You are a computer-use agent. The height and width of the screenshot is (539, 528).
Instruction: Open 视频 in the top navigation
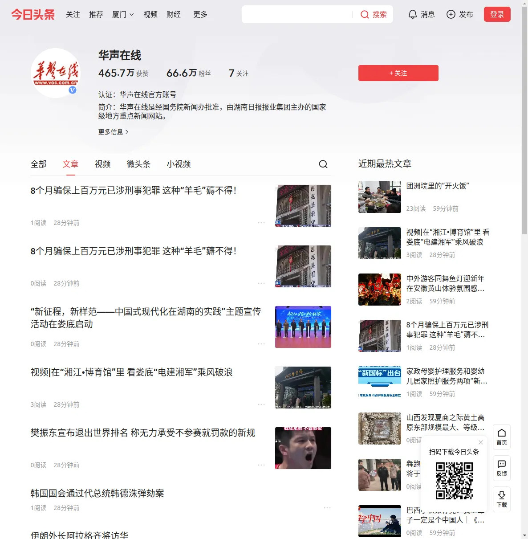click(150, 14)
